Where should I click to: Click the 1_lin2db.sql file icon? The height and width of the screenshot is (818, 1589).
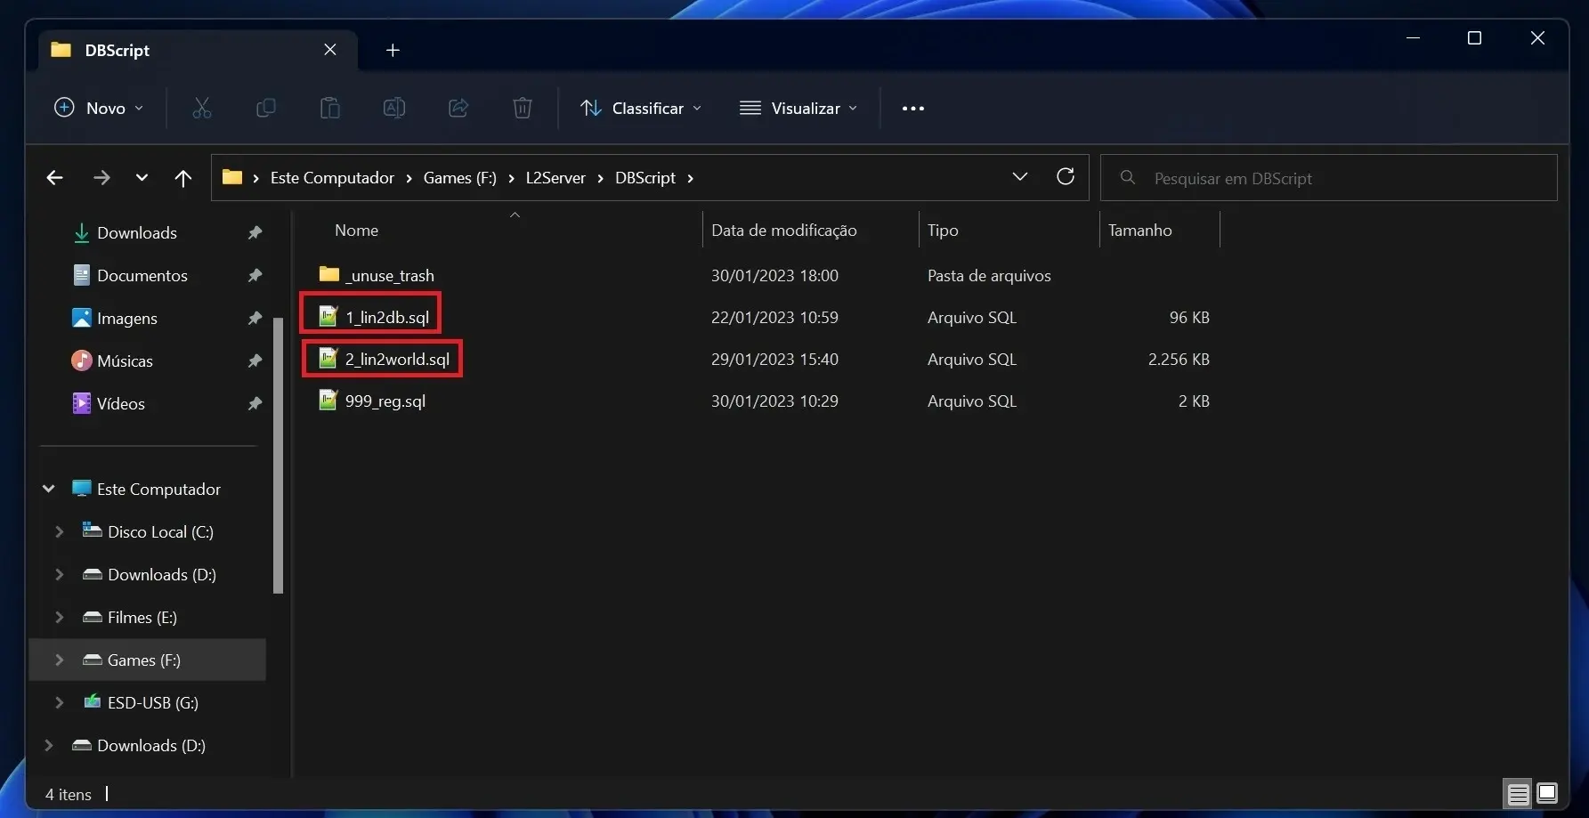[x=328, y=316]
